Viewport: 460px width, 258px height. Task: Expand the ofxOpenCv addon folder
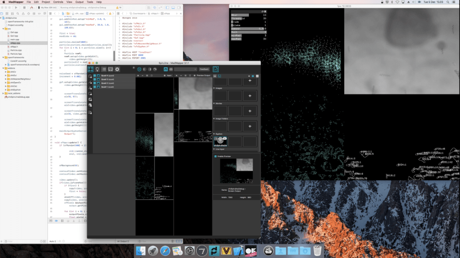[6, 83]
